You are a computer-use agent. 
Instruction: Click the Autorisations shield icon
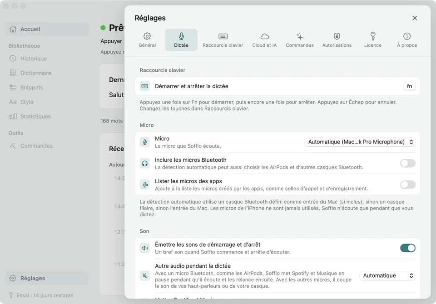tap(337, 36)
